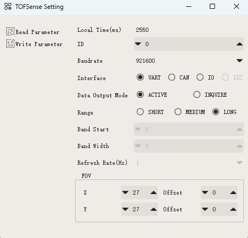248x238 pixels.
Task: Decrease the Y Offset value
Action: (205, 209)
